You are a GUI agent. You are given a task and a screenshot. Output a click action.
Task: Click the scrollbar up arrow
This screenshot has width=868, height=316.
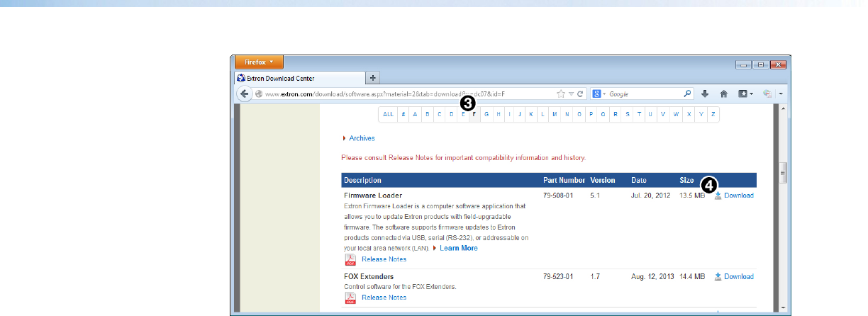click(783, 109)
